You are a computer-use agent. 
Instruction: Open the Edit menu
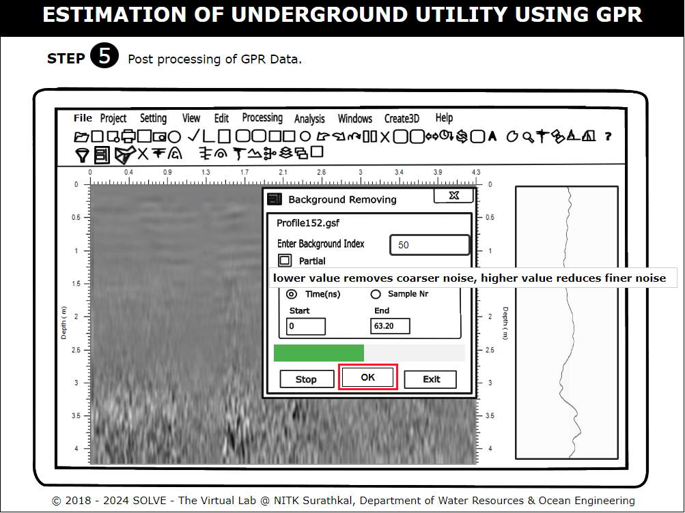click(221, 118)
